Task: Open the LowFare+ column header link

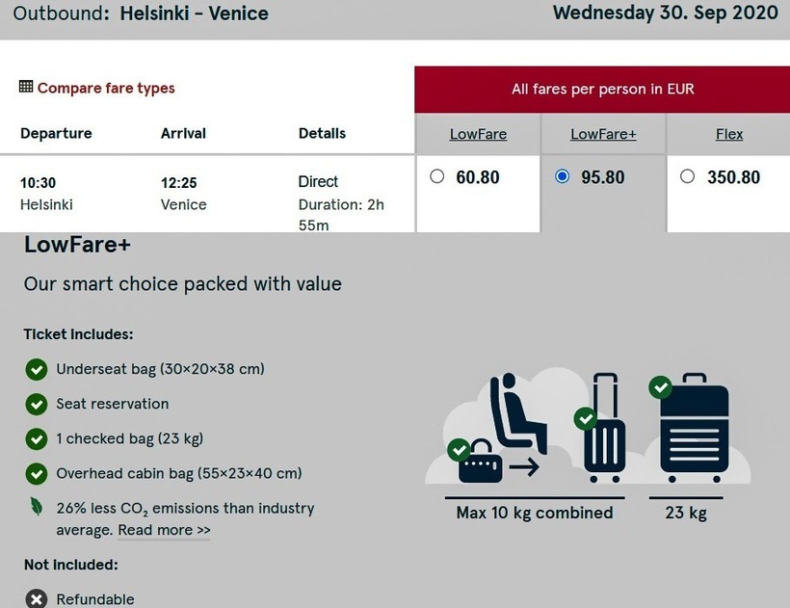Action: [603, 134]
